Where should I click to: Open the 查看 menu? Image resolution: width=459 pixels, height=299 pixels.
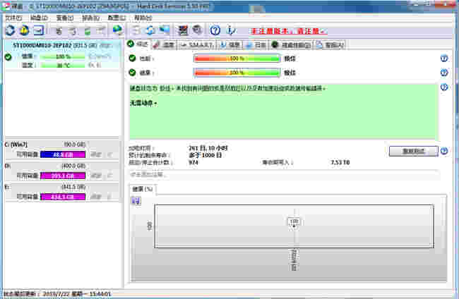(65, 18)
